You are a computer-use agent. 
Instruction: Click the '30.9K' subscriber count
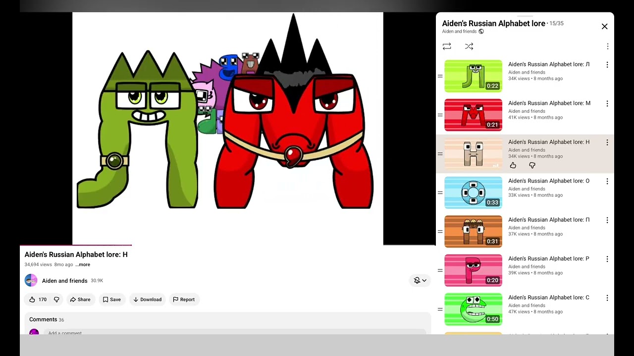coord(97,281)
